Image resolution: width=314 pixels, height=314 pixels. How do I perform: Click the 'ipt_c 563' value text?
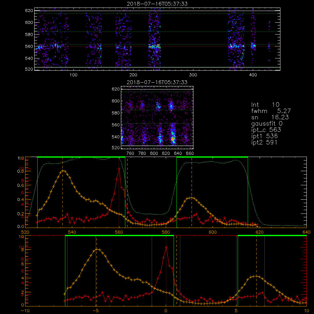(x=266, y=130)
